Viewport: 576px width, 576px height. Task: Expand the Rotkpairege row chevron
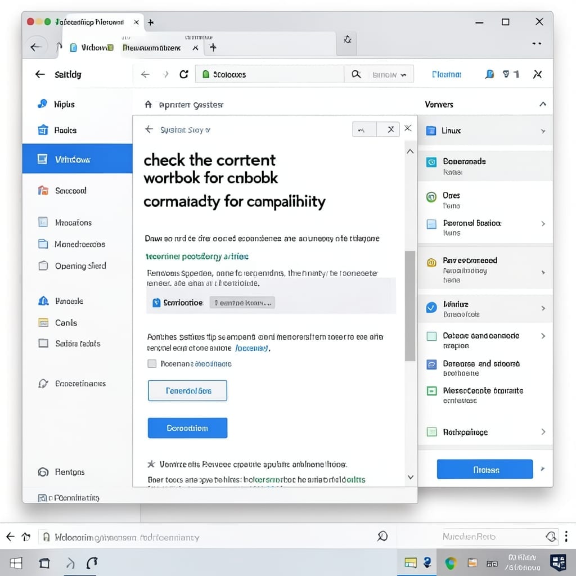[x=543, y=431]
